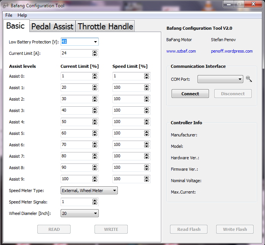The width and height of the screenshot is (265, 245).
Task: Click the Assist 5 speed limit stepper
Action: tap(146, 133)
